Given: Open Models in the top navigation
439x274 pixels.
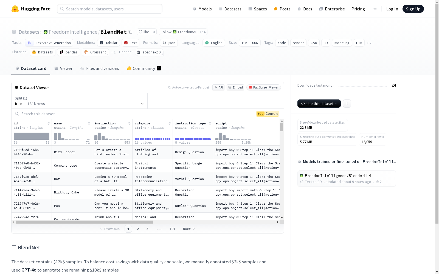Looking at the screenshot, I should [x=202, y=9].
